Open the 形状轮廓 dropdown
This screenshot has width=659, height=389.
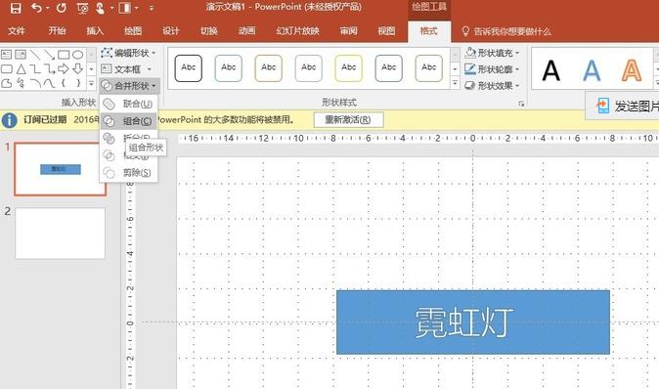click(492, 68)
